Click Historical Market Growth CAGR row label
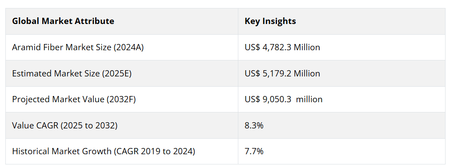The width and height of the screenshot is (450, 168). 122,152
